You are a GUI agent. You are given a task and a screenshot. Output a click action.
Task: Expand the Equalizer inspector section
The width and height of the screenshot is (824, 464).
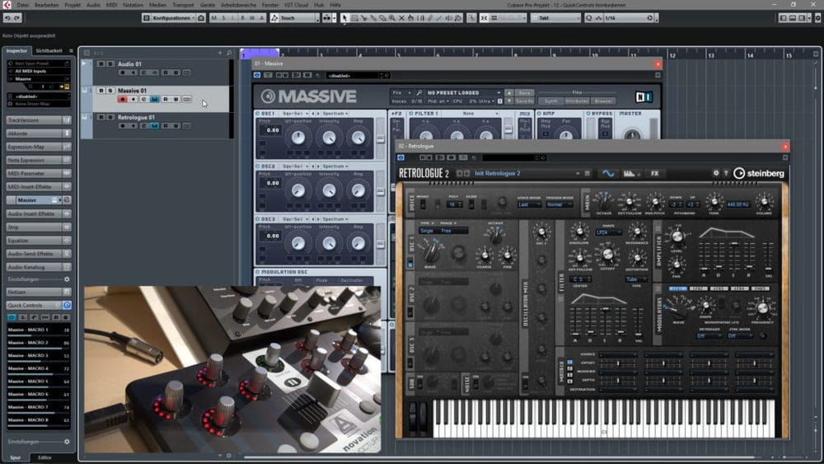[x=39, y=240]
